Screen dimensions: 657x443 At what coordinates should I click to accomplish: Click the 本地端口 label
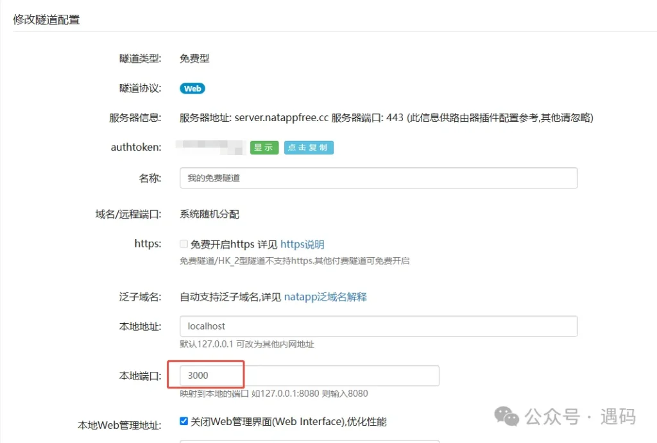coord(140,376)
